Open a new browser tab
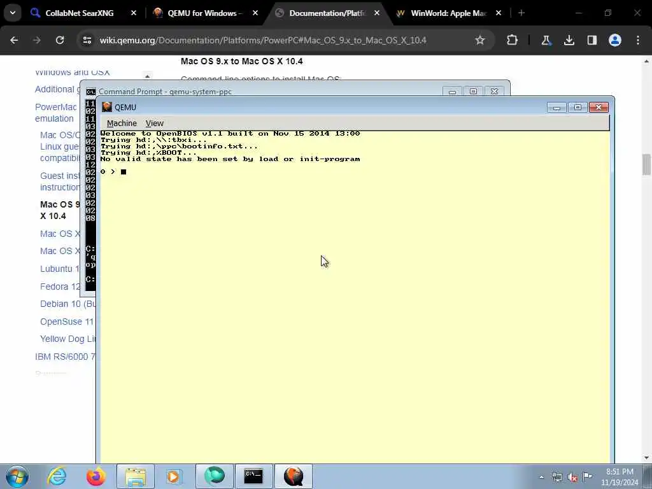 (x=521, y=13)
